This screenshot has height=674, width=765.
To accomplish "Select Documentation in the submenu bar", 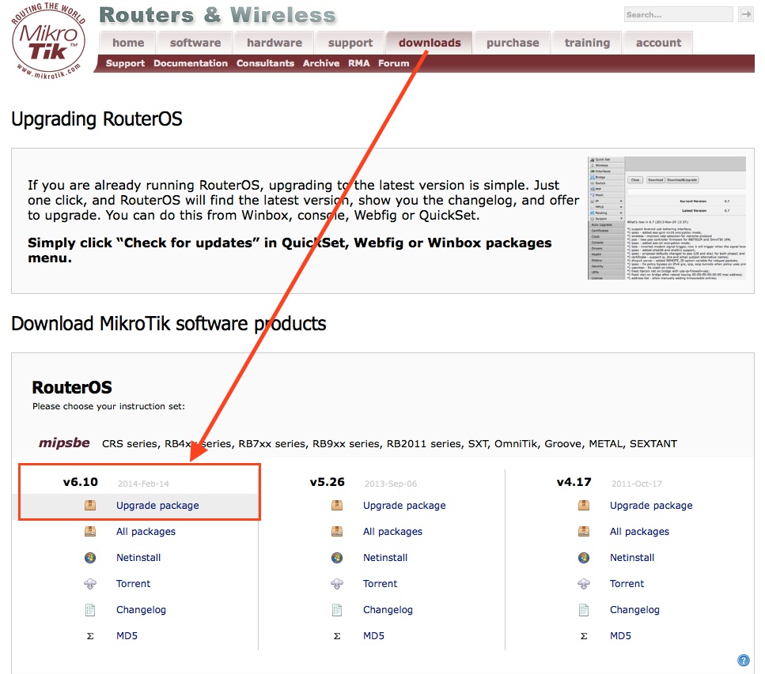I will [191, 63].
